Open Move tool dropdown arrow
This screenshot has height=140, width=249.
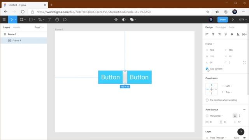tap(16, 20)
